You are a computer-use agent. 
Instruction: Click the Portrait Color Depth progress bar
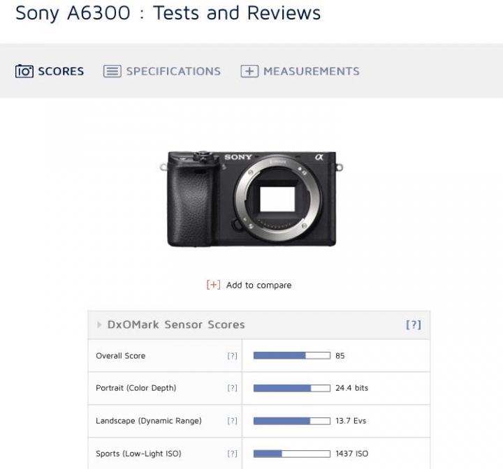click(x=292, y=388)
